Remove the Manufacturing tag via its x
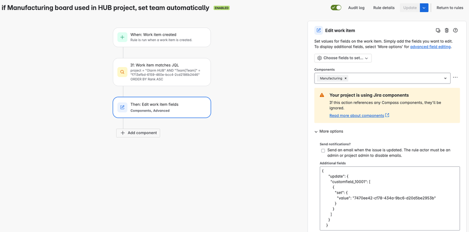The image size is (469, 232). tap(346, 78)
